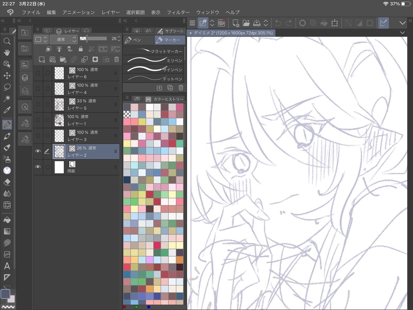Viewport: 413px width, 310px height.
Task: Toggle the snap checkmark icon in command bar
Action: coord(384,23)
